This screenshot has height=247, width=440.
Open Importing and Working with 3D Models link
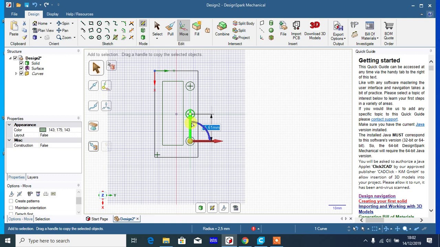pyautogui.click(x=390, y=209)
